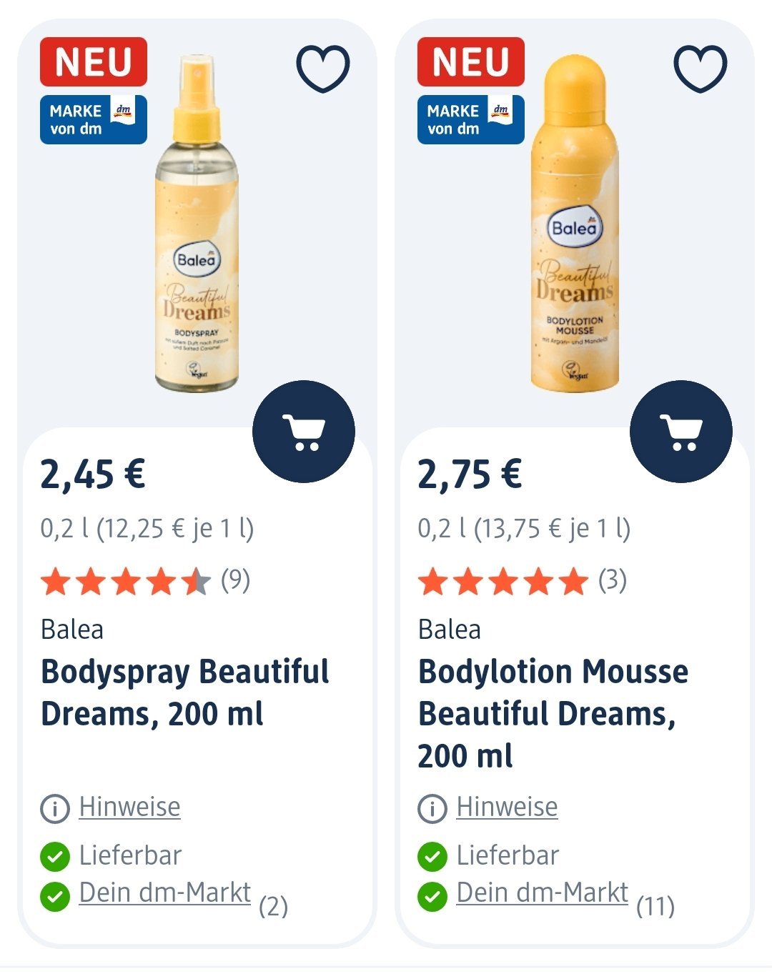This screenshot has width=772, height=979.
Task: Open the Bodylotion Mousse Beautiful Dreams title
Action: pos(553,713)
